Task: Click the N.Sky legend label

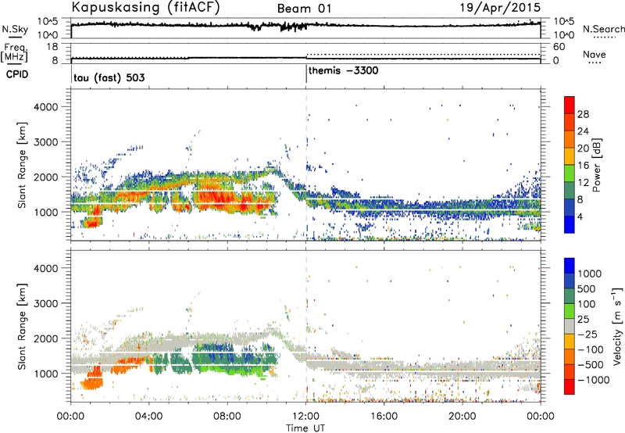Action: click(x=15, y=29)
